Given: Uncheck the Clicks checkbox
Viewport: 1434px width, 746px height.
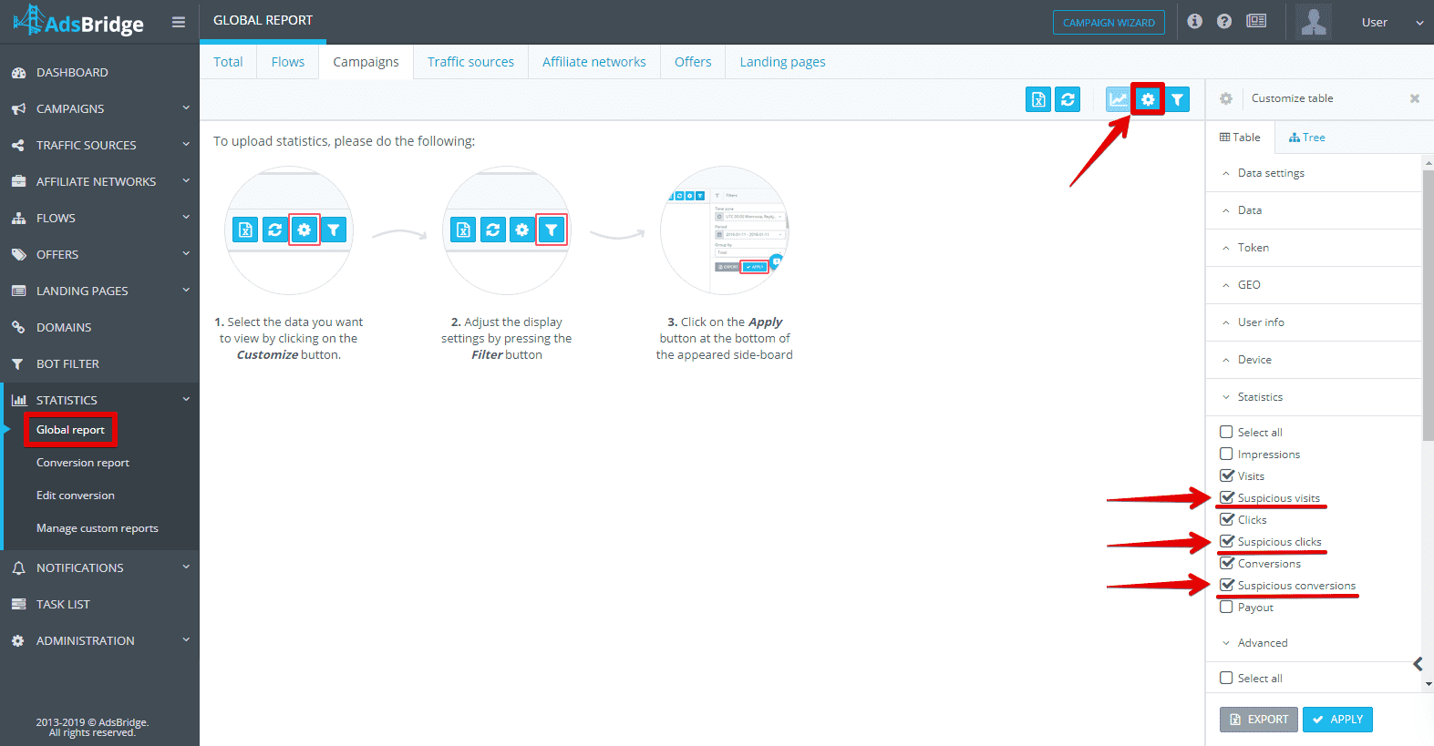Looking at the screenshot, I should tap(1226, 519).
